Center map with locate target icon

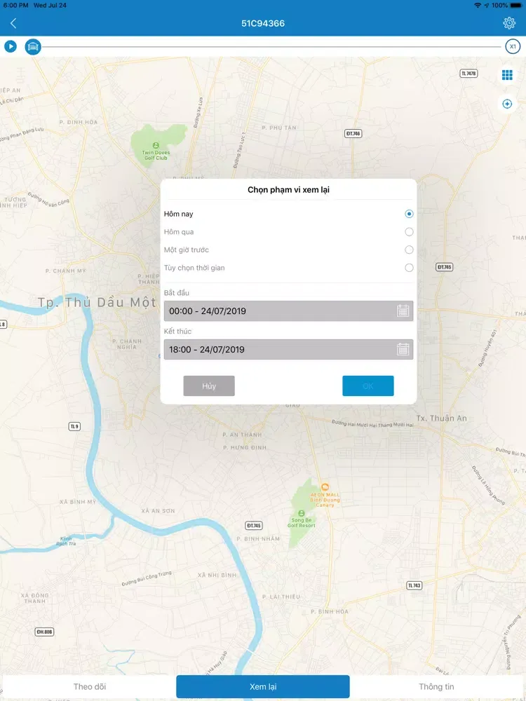(507, 104)
